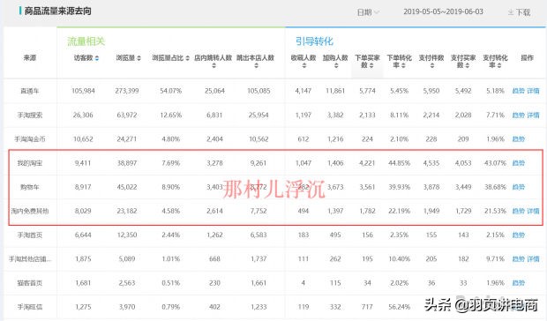Select the 手淘搜索 source name

(30, 115)
